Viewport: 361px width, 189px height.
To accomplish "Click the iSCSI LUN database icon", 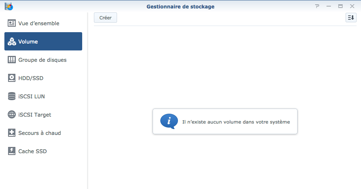I will pyautogui.click(x=11, y=96).
